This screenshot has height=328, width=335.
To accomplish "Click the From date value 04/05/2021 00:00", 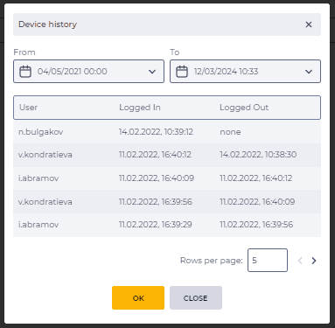I will coord(72,72).
